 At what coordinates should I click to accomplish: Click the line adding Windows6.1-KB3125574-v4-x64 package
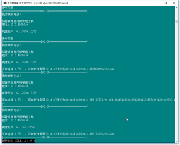click(89, 100)
